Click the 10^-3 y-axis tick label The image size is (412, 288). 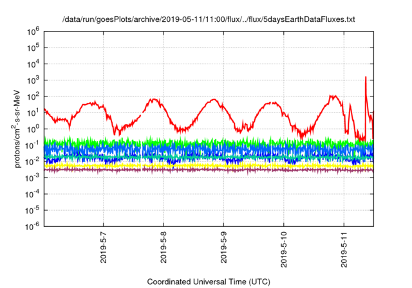click(32, 178)
